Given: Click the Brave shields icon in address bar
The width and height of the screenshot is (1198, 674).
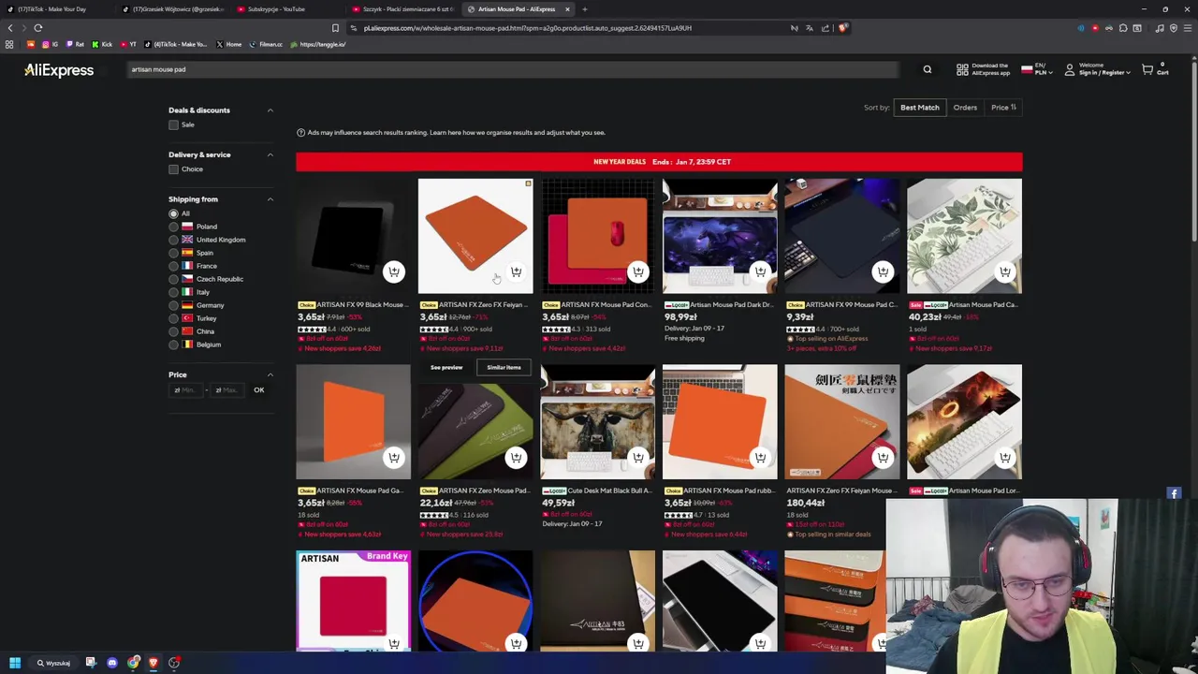Looking at the screenshot, I should pyautogui.click(x=843, y=28).
